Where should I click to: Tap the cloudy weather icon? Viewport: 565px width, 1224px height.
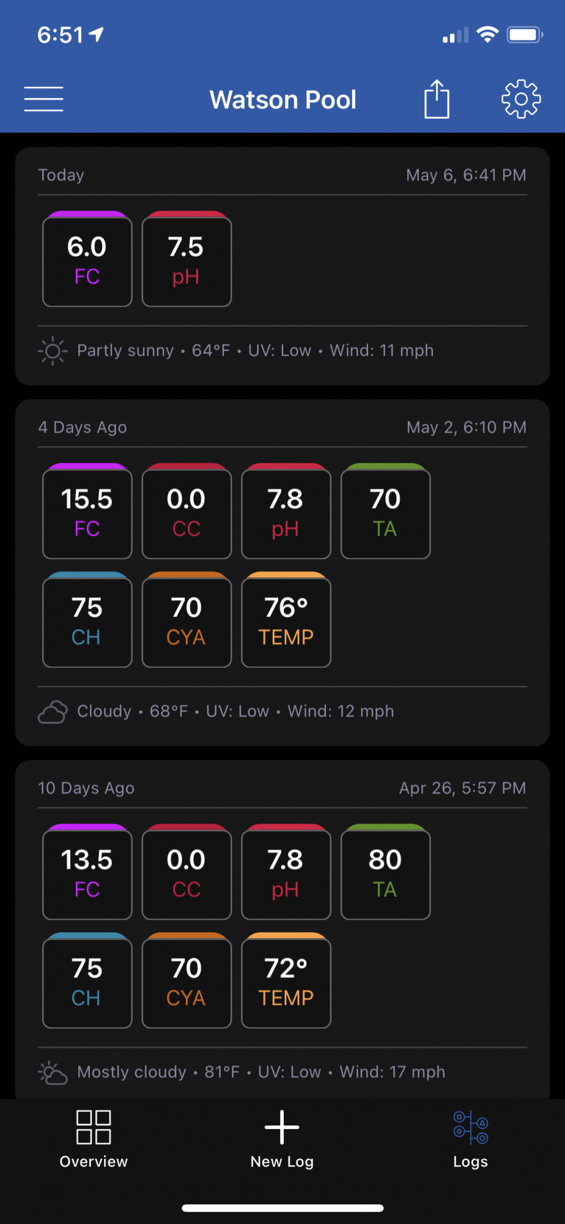click(x=53, y=712)
